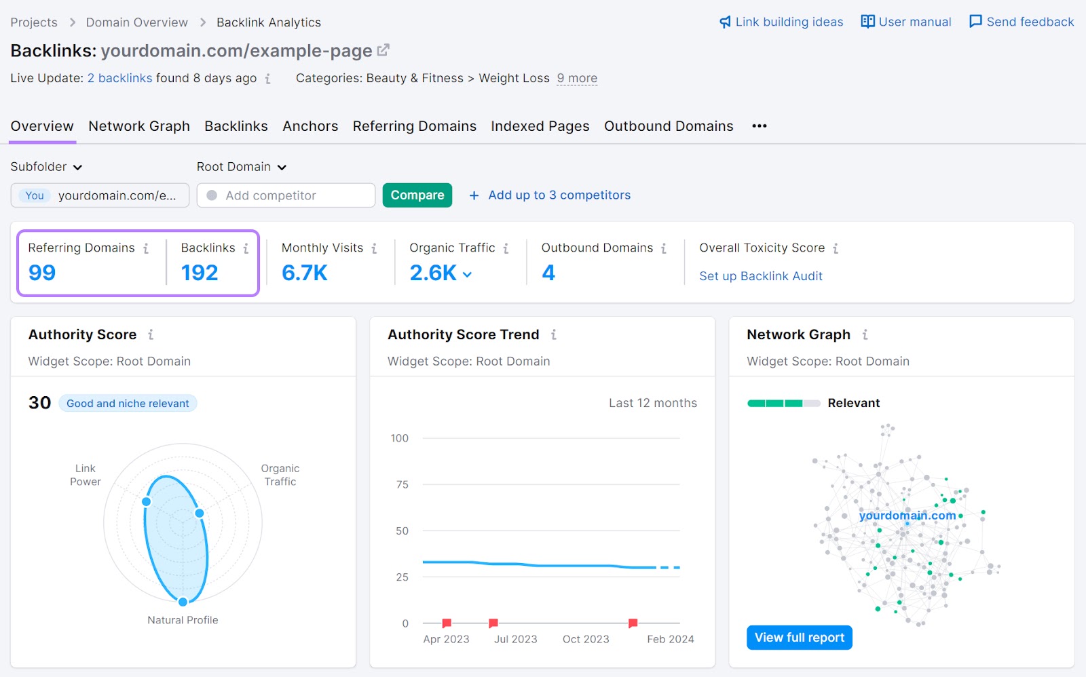The width and height of the screenshot is (1086, 677).
Task: Click the book icon for User manual
Action: pyautogui.click(x=867, y=22)
